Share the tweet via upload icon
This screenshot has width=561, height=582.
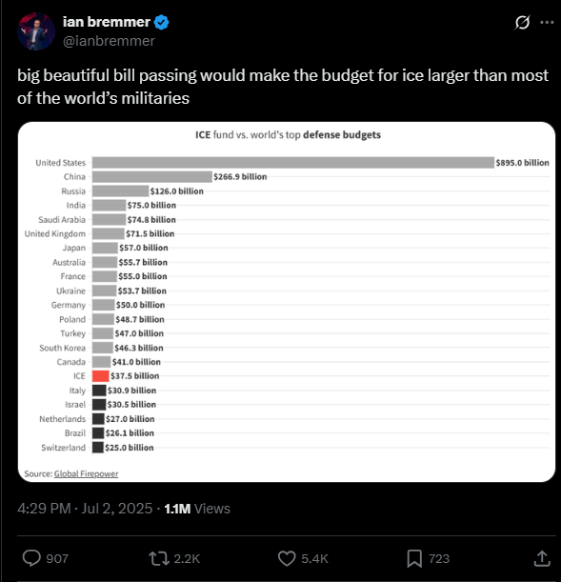pos(542,558)
